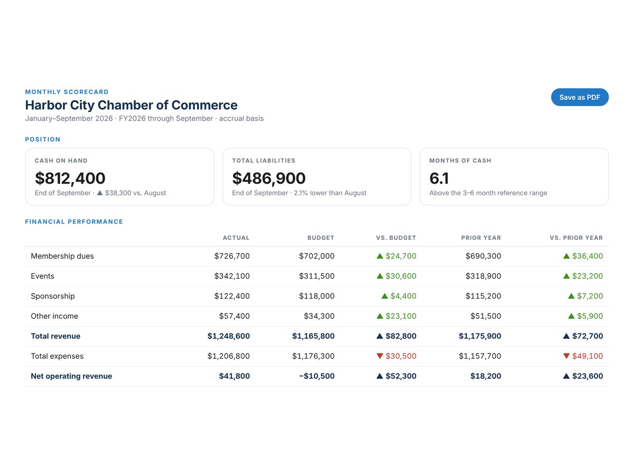Screen dimensions: 634x475
Task: Click the Financial Performance section heading
Action: coord(74,222)
